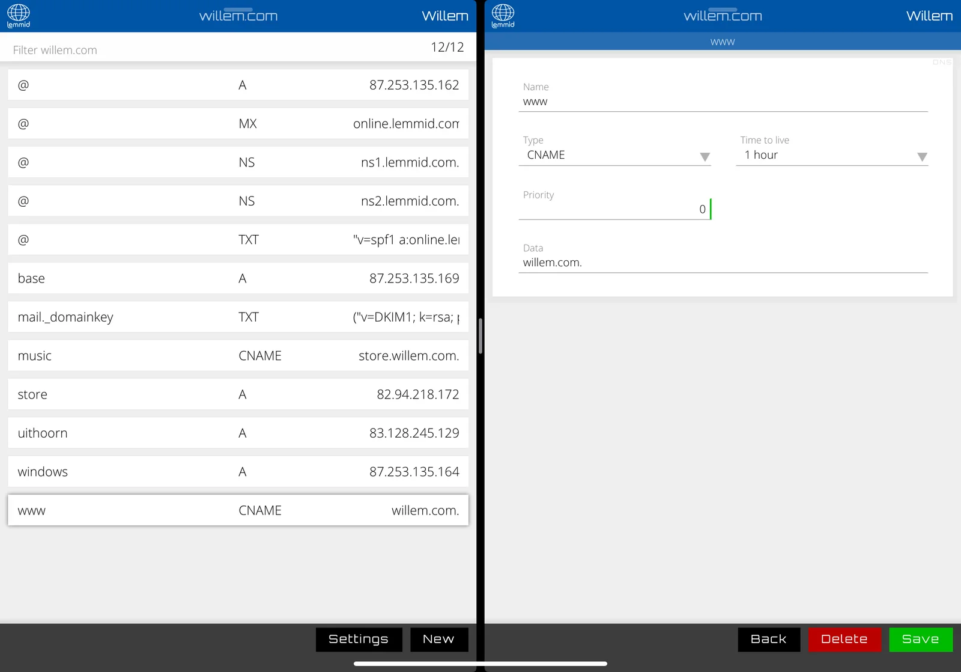Click the New record button
The width and height of the screenshot is (961, 672).
tap(438, 639)
